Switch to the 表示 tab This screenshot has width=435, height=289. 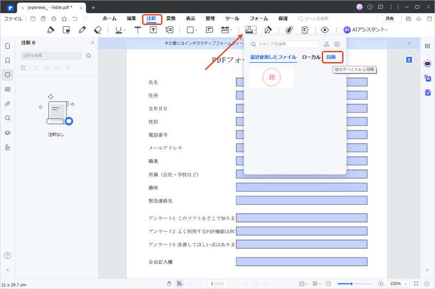(191, 19)
